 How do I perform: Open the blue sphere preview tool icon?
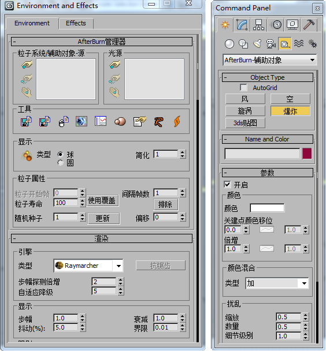(x=81, y=121)
